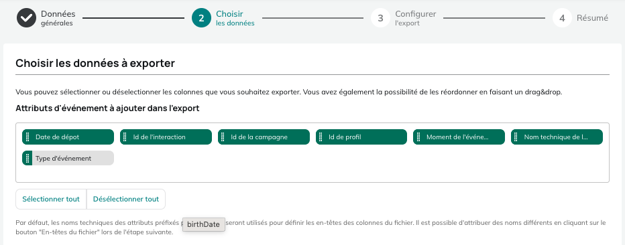Click the Choisir les données à exporter heading
This screenshot has height=245, width=625.
95,63
